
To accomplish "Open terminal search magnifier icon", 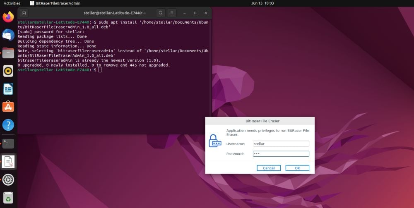I will (161, 13).
